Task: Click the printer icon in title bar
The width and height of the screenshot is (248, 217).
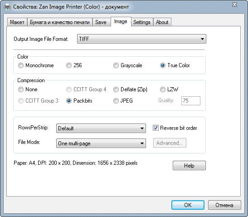Action: point(7,7)
